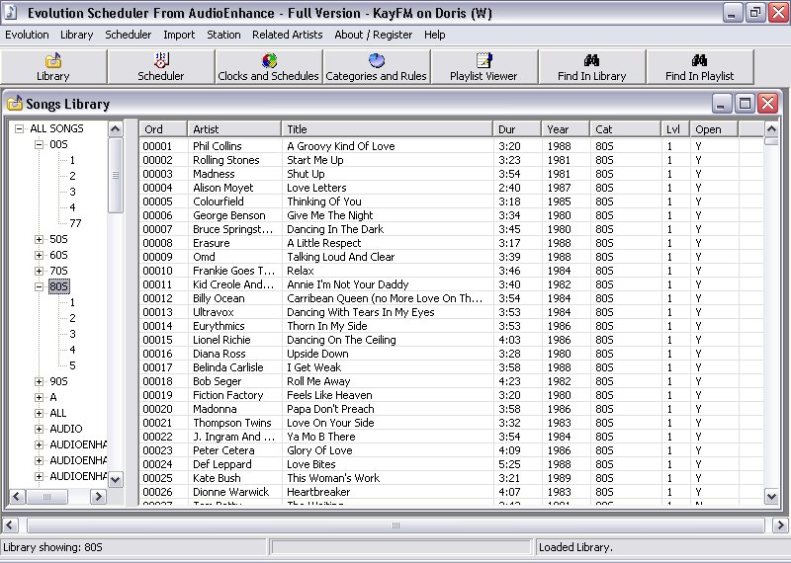The image size is (791, 563).
Task: Sort by the Title column header
Action: 387,129
